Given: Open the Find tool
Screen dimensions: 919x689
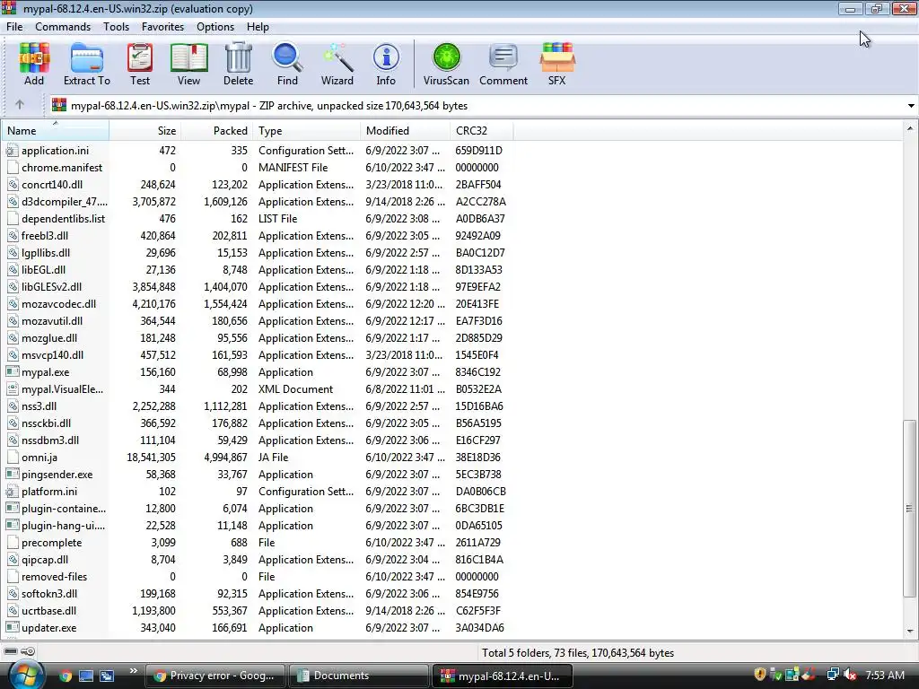Looking at the screenshot, I should (287, 65).
